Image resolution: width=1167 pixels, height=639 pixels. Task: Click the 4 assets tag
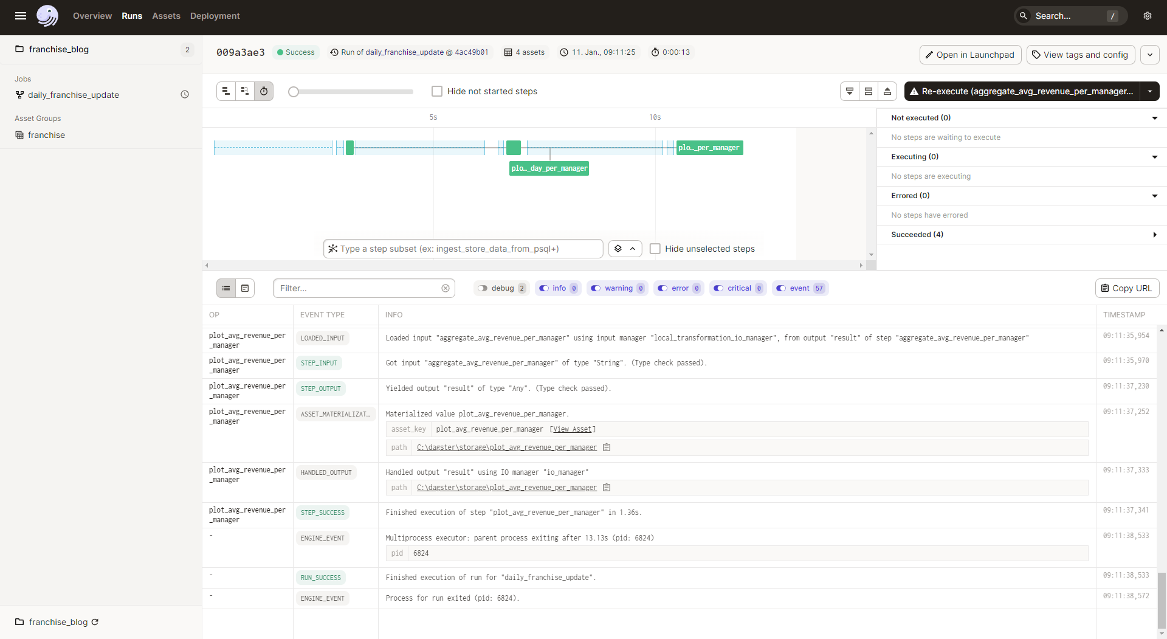525,52
